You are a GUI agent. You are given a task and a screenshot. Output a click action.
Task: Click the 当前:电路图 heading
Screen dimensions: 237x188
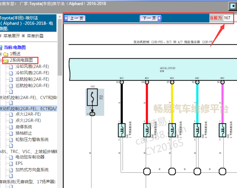click(15, 47)
